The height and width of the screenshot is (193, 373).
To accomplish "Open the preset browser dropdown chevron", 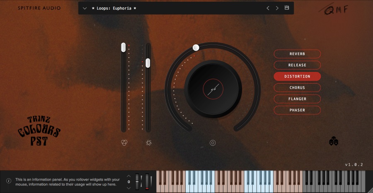I will [85, 8].
